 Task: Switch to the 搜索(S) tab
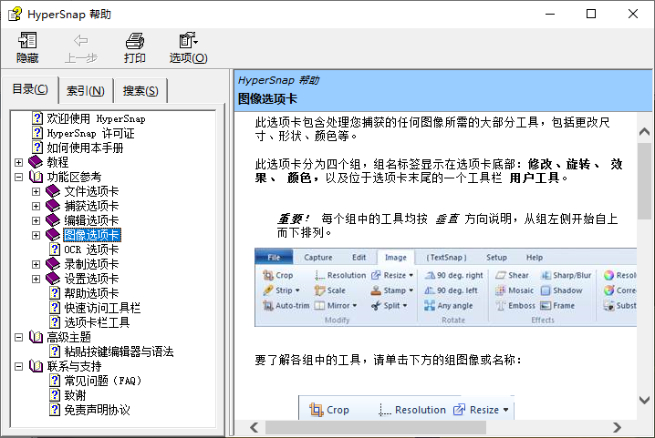[140, 90]
